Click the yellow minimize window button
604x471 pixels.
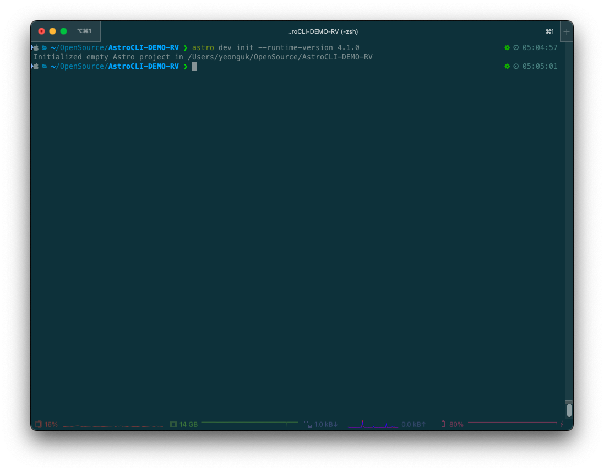[53, 31]
